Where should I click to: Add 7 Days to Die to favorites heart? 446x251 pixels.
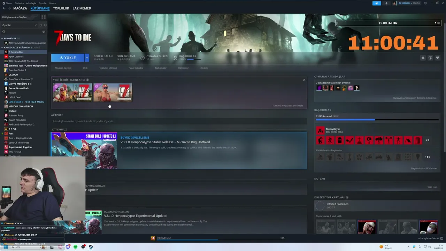tap(438, 58)
